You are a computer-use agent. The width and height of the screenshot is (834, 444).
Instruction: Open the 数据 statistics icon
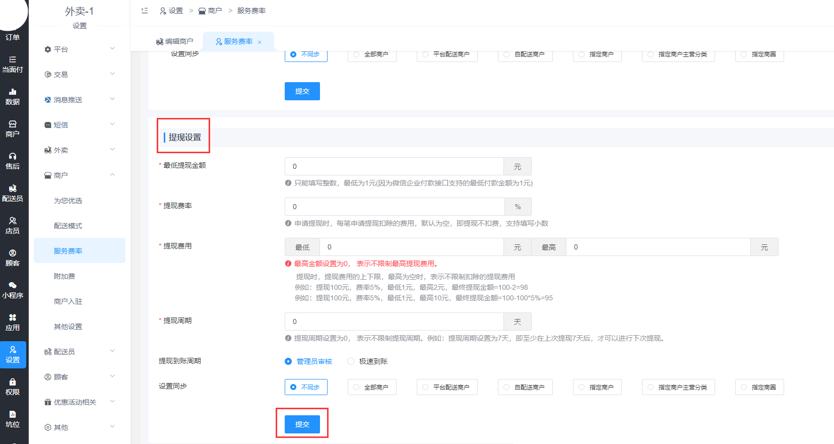tap(13, 97)
